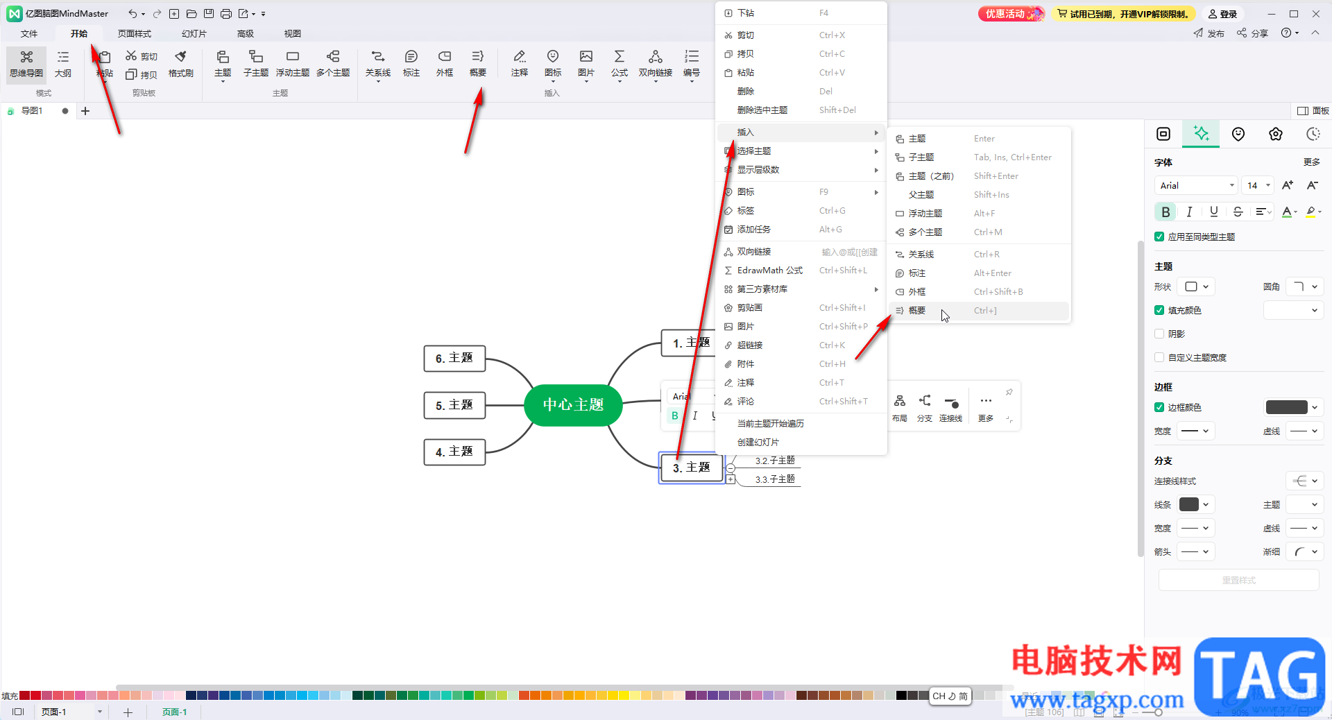Enable the 自定义主题宽度 checkbox
The image size is (1332, 720).
[1159, 357]
